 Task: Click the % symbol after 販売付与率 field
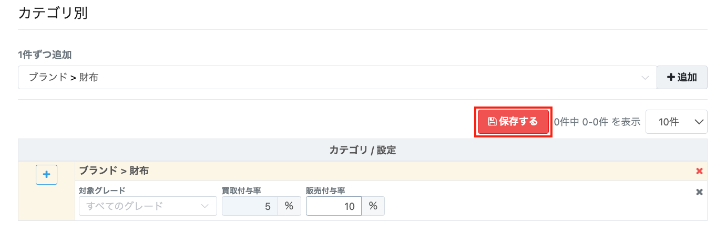pyautogui.click(x=373, y=206)
